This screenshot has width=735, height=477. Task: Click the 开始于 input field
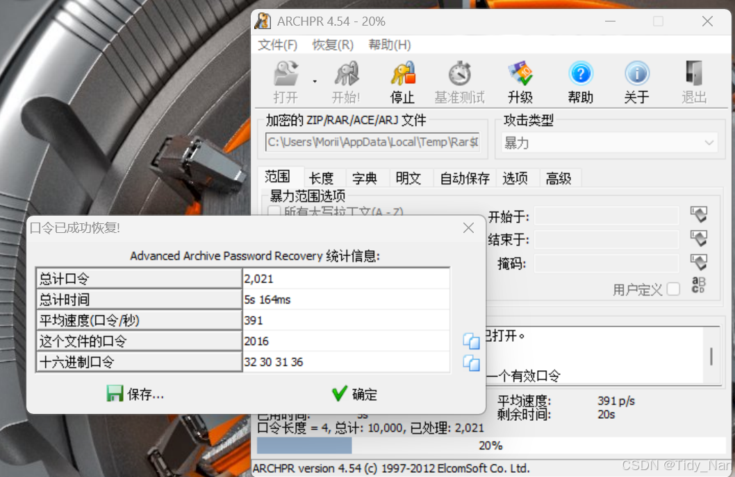(x=606, y=216)
